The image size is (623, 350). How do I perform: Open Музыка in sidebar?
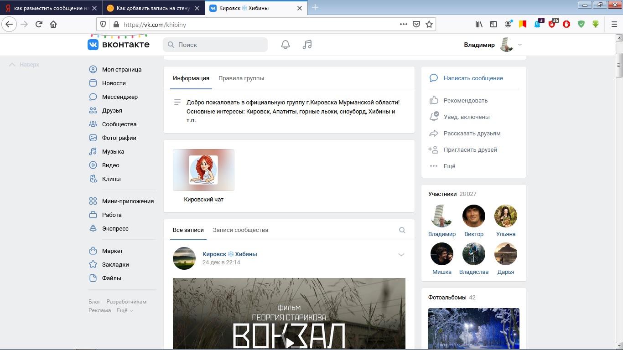[113, 151]
